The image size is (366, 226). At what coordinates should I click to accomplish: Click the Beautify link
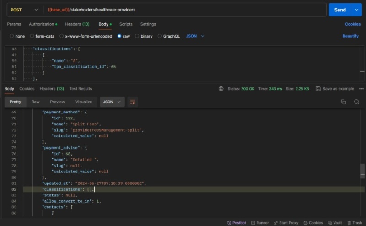[x=350, y=36]
